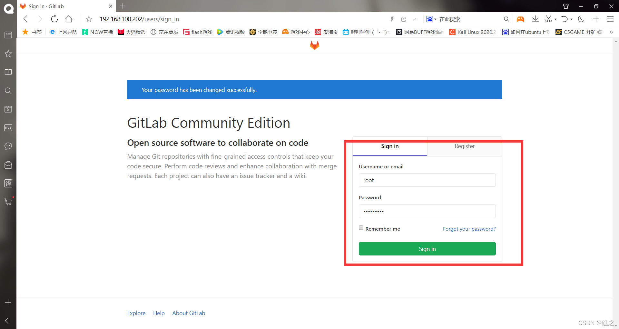Screen dimensions: 619x329
Task: Click the Forgot your password link
Action: pyautogui.click(x=469, y=229)
